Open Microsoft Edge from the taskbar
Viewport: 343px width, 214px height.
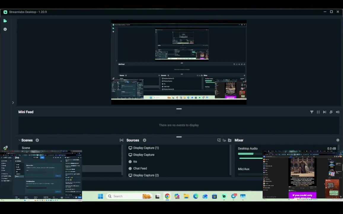(196, 196)
